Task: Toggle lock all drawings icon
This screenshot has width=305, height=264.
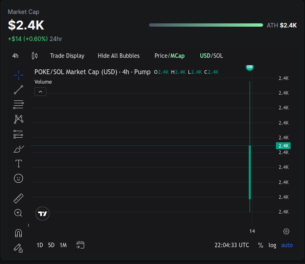Action: coord(18,248)
